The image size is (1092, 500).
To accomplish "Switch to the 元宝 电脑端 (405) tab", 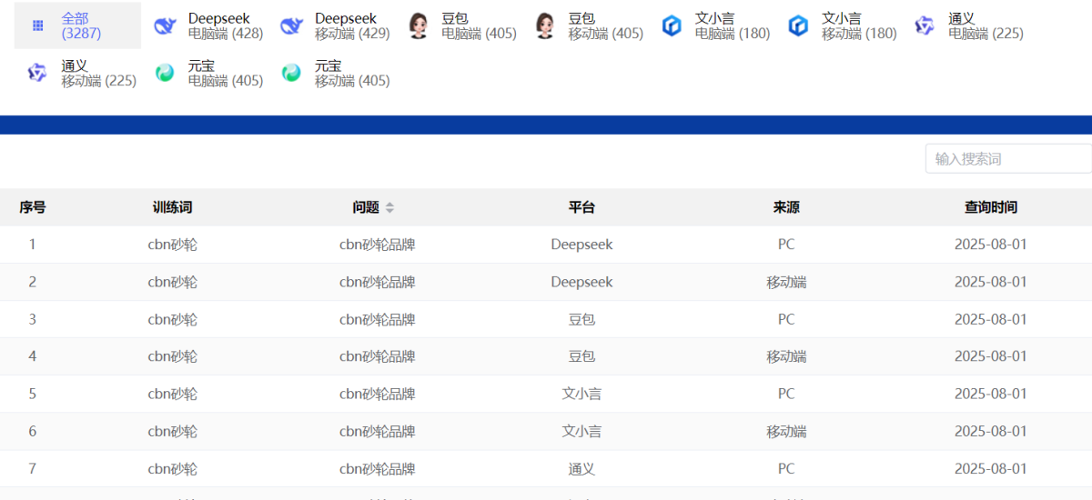I will (x=225, y=74).
